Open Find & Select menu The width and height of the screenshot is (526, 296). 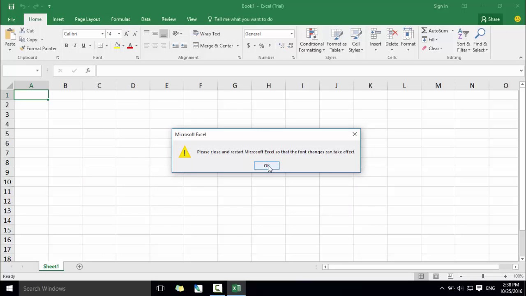[x=480, y=40]
